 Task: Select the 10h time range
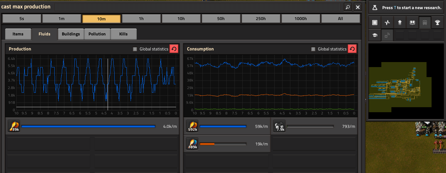pos(181,19)
